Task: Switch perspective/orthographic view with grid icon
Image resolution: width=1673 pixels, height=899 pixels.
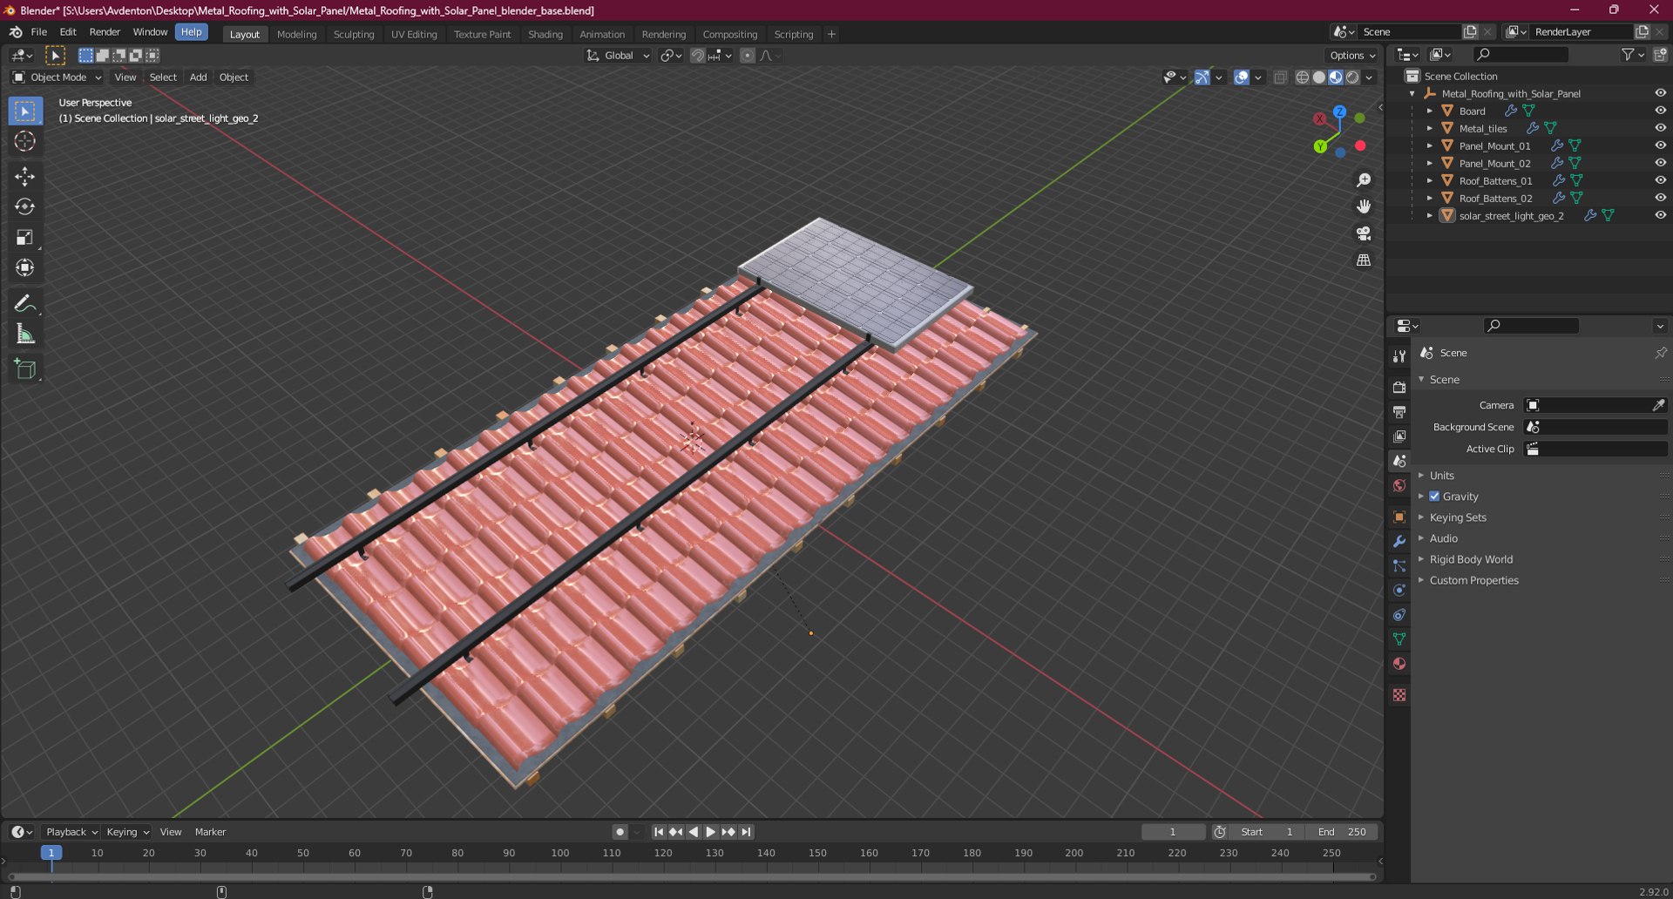Action: click(1364, 260)
